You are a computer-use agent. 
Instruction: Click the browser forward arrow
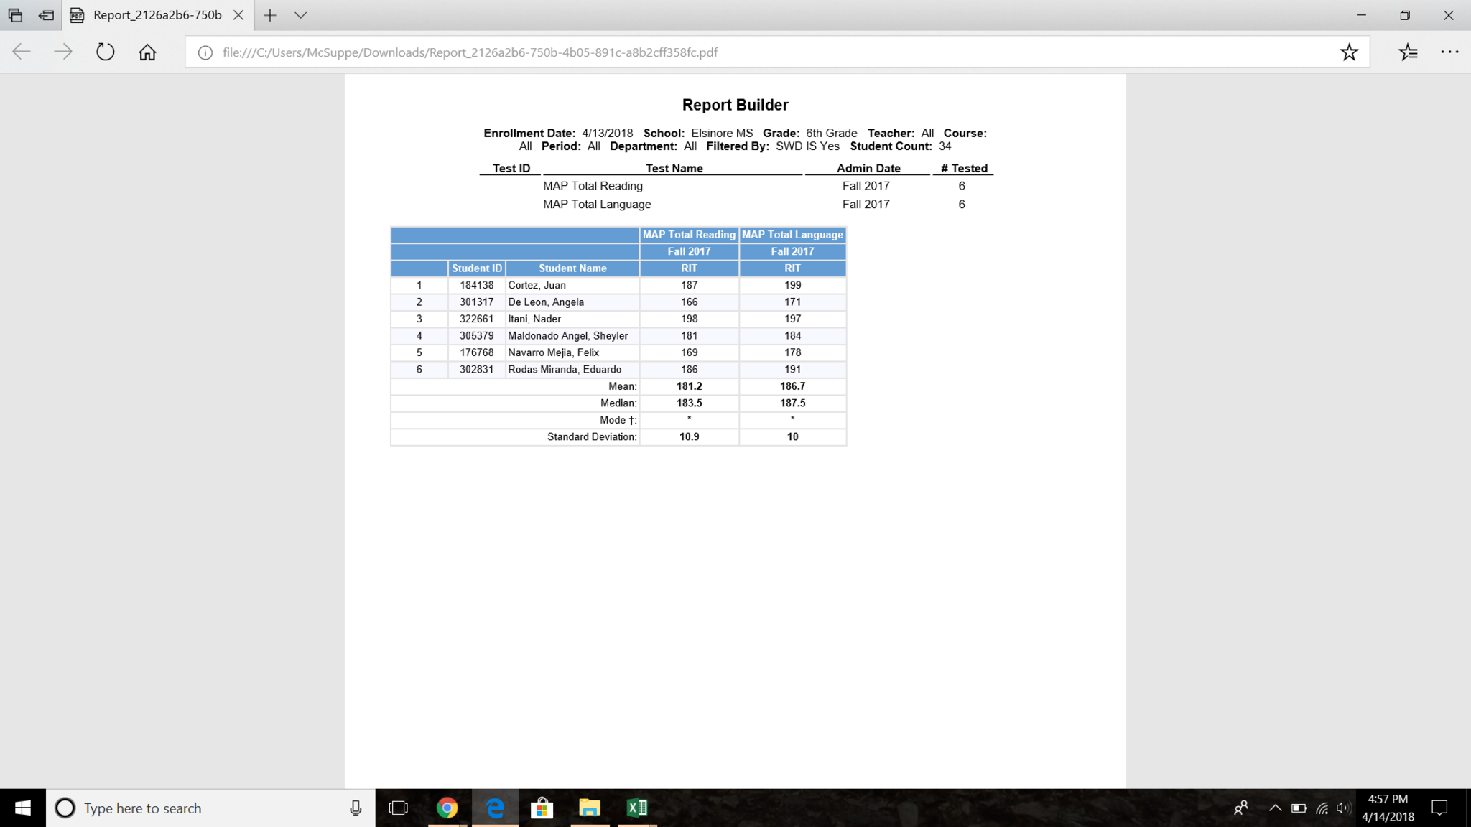[x=63, y=52]
